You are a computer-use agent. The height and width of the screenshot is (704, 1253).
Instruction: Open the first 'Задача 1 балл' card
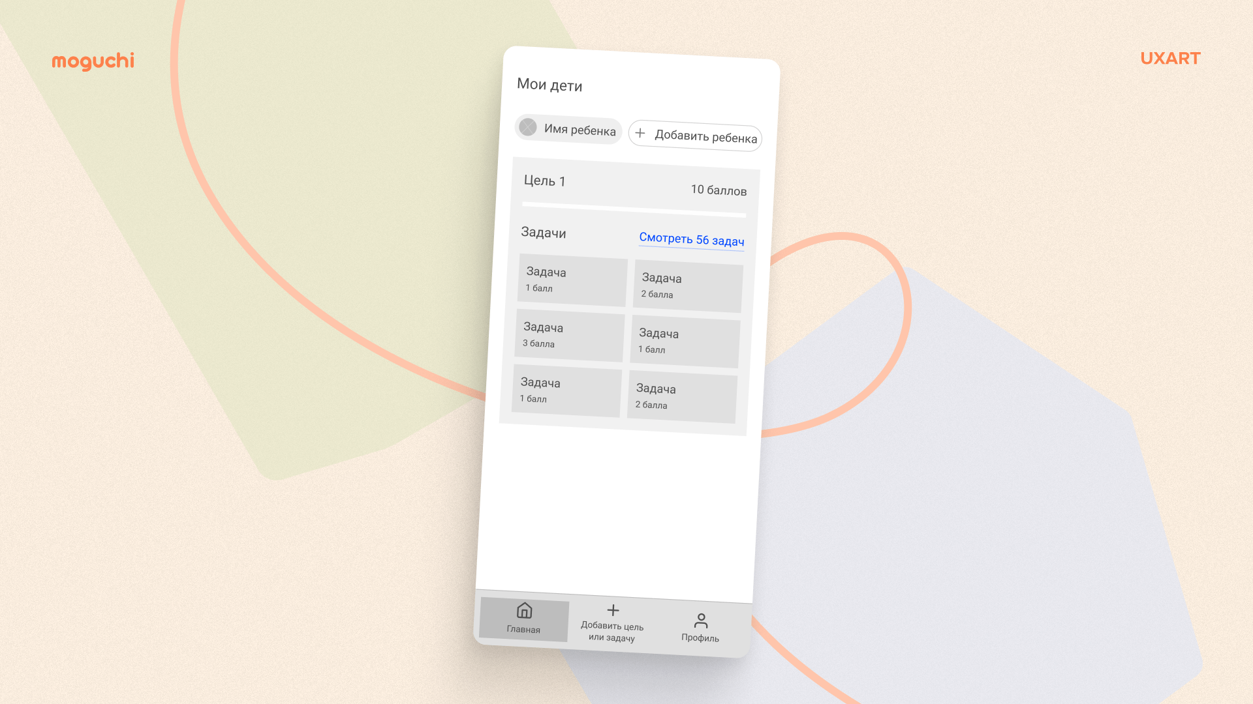coord(572,280)
